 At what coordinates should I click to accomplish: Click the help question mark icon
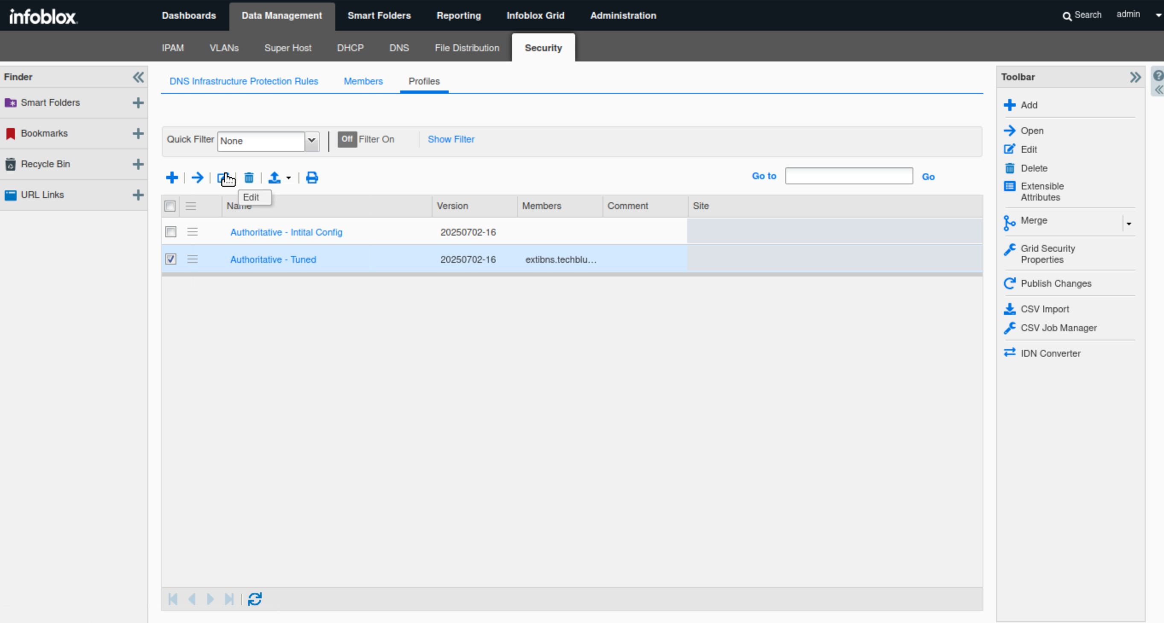click(x=1158, y=76)
